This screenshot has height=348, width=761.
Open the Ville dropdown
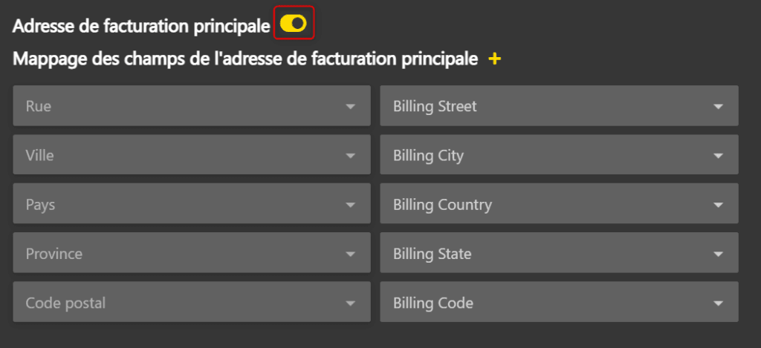[191, 156]
